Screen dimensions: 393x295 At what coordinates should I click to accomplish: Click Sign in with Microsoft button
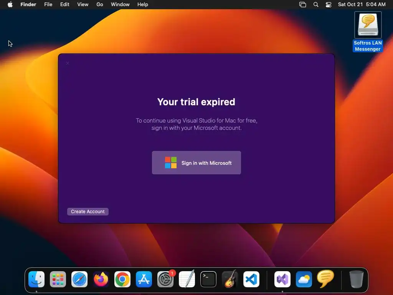pos(196,162)
